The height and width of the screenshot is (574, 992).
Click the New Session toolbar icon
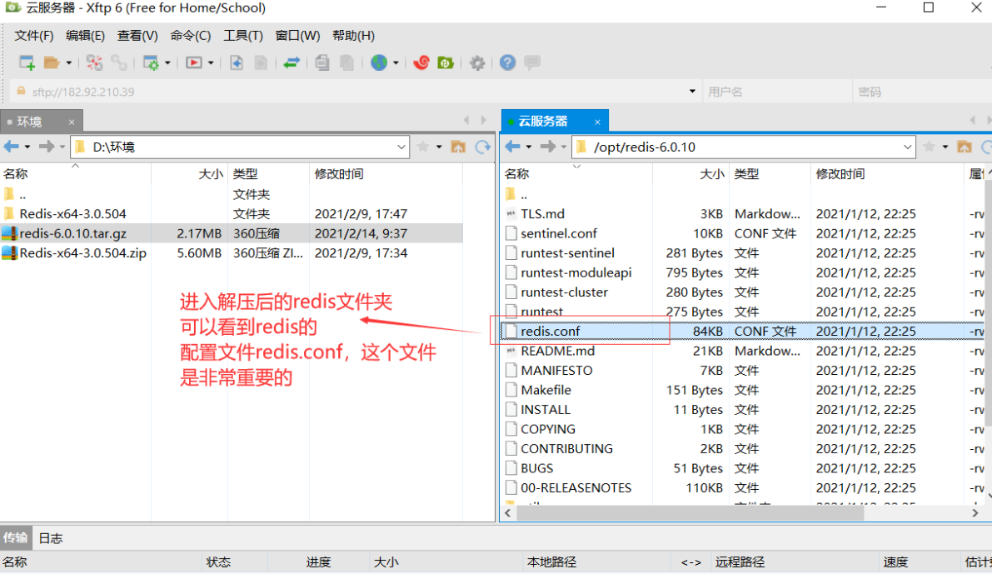coord(27,62)
